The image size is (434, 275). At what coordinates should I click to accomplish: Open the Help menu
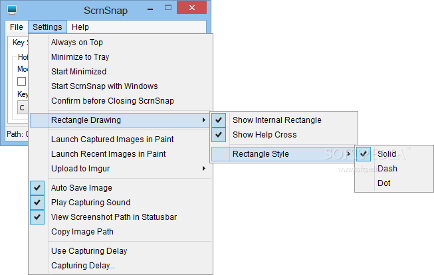[80, 27]
